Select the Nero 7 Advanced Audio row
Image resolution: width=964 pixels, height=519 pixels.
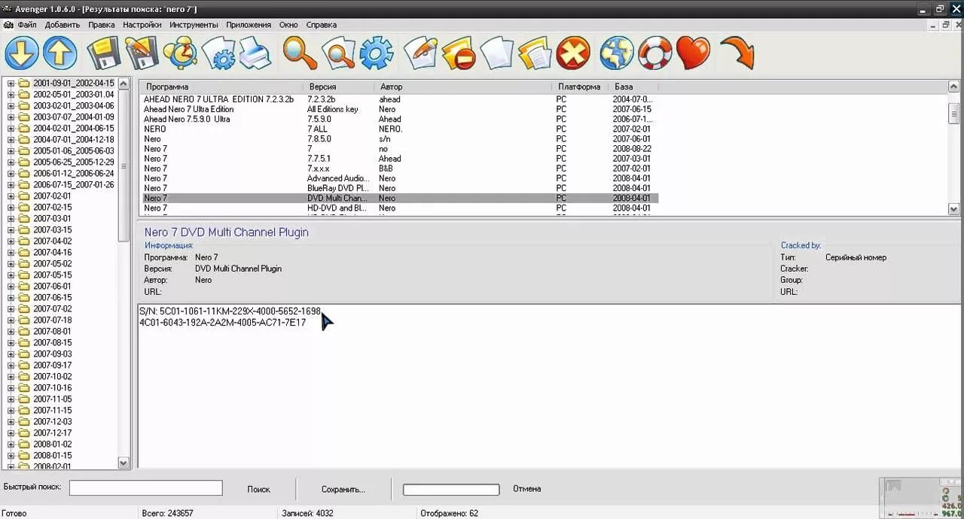[x=399, y=178]
